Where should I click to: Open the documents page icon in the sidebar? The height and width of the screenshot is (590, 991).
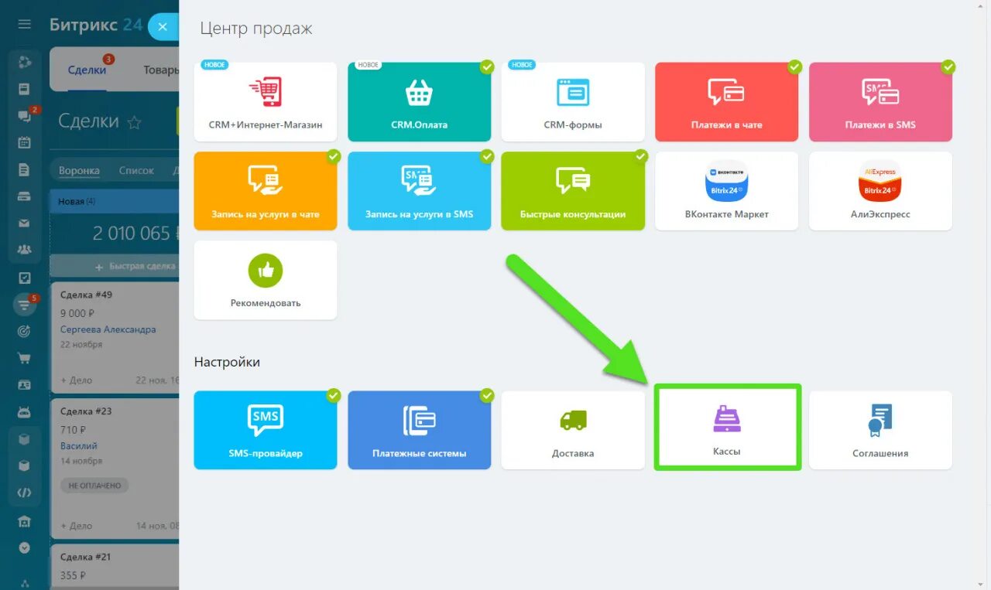[24, 169]
